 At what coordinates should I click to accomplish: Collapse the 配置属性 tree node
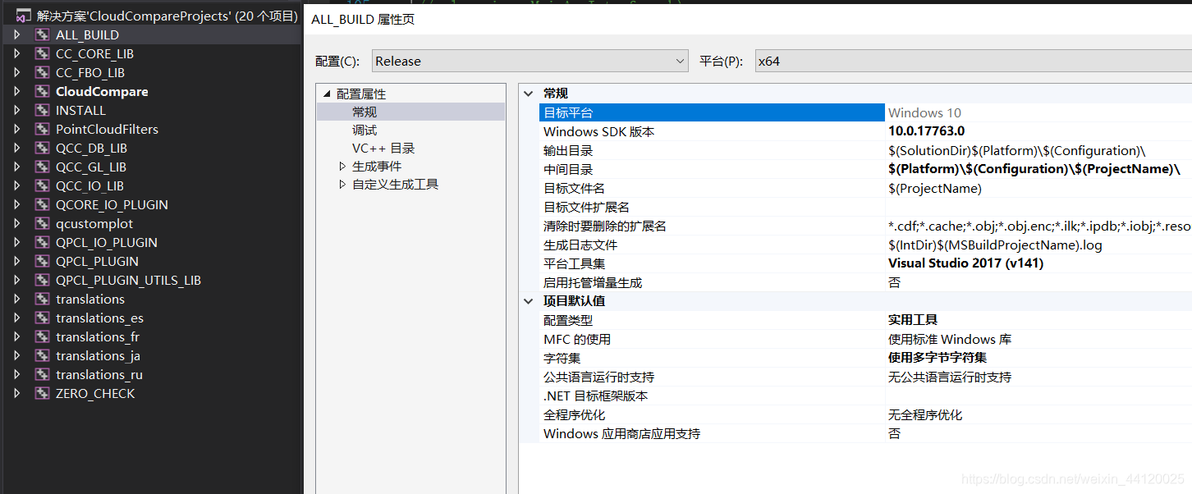point(327,94)
